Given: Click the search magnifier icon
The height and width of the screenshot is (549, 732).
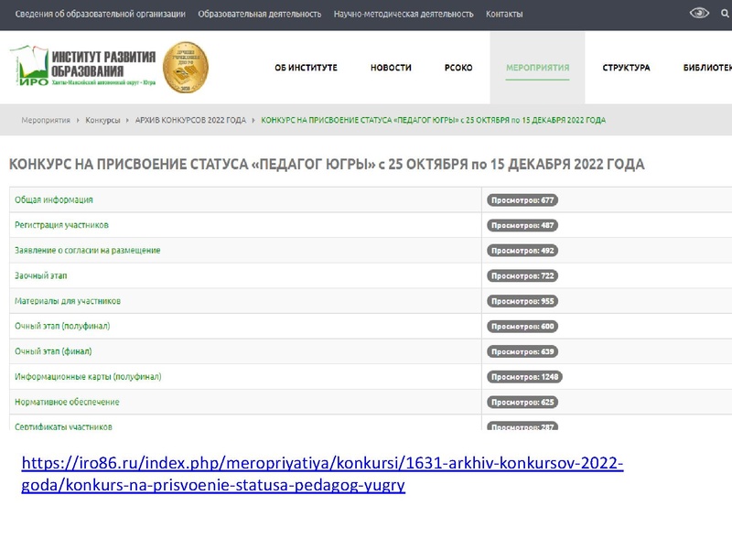Looking at the screenshot, I should pos(726,13).
